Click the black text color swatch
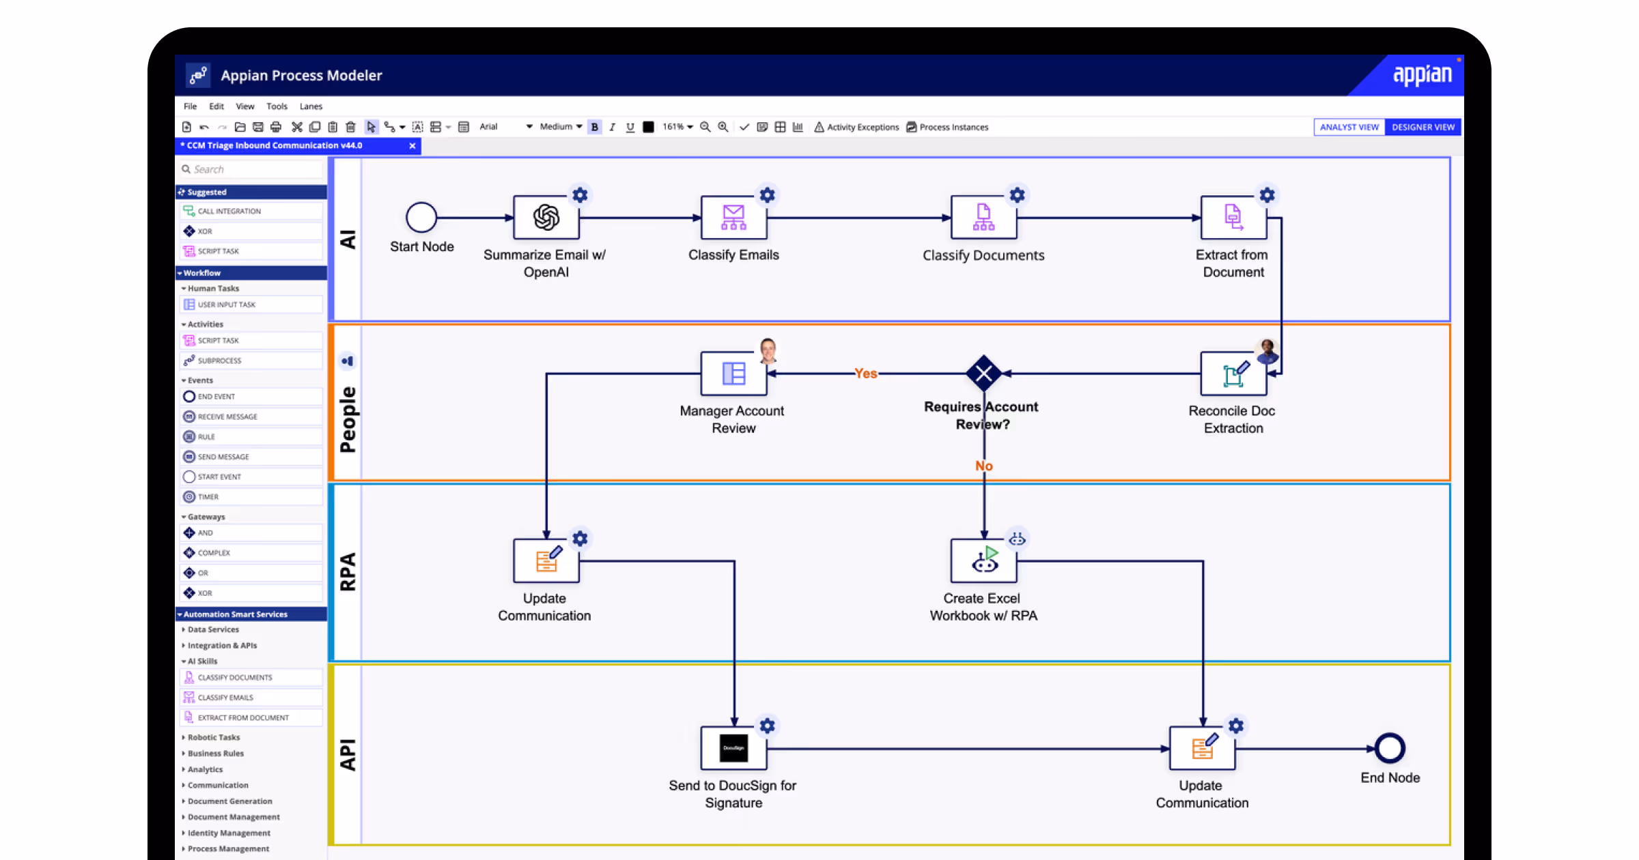This screenshot has width=1639, height=860. point(648,127)
